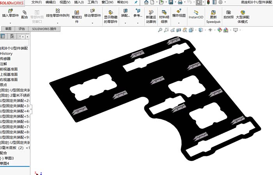Click File Properties list icon beside traffic light
Screen dimensions: 273x175
tap(214, 2)
